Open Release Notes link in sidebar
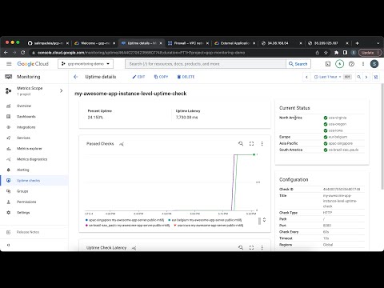384x288 pixels. 28,232
